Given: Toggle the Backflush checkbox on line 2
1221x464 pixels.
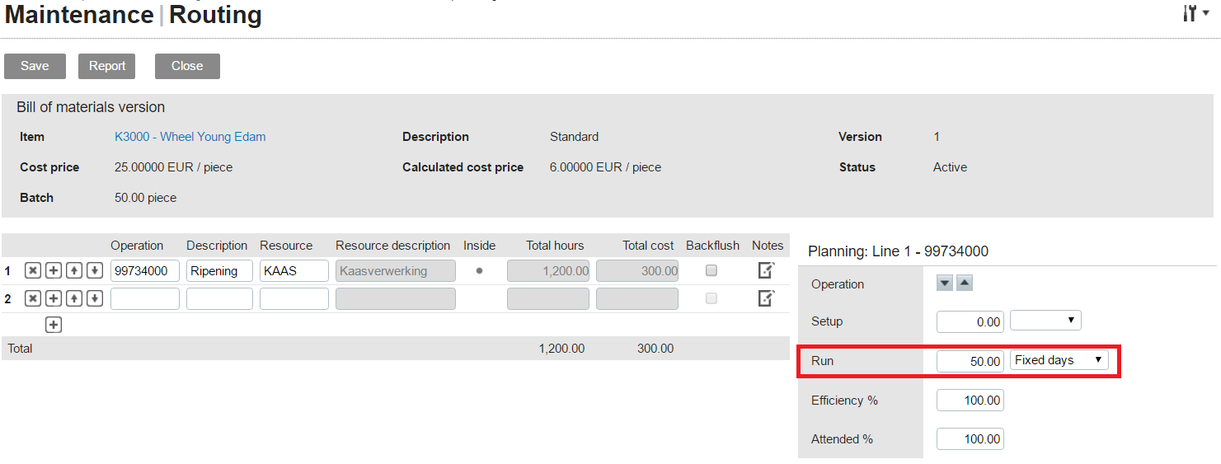Looking at the screenshot, I should tap(711, 298).
